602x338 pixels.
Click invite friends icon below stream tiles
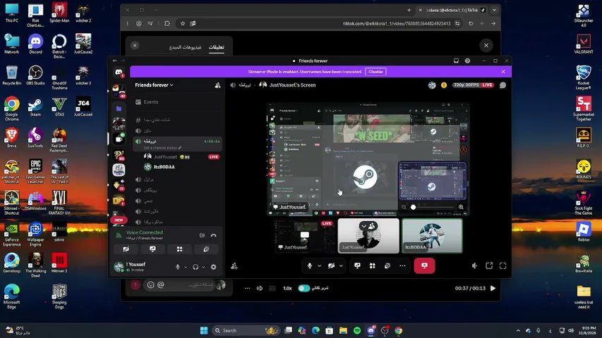click(x=234, y=266)
